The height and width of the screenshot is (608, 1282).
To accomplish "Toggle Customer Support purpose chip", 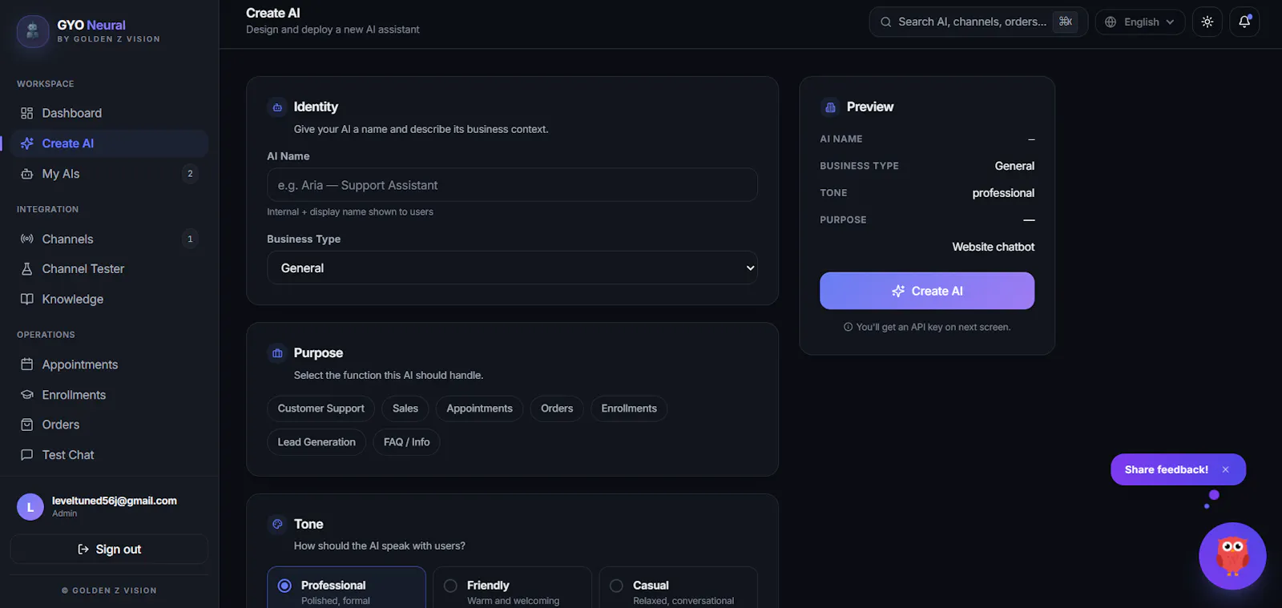I will (x=320, y=409).
